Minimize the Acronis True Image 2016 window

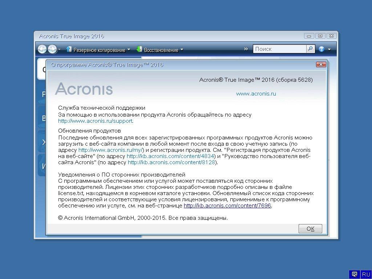[x=309, y=36]
